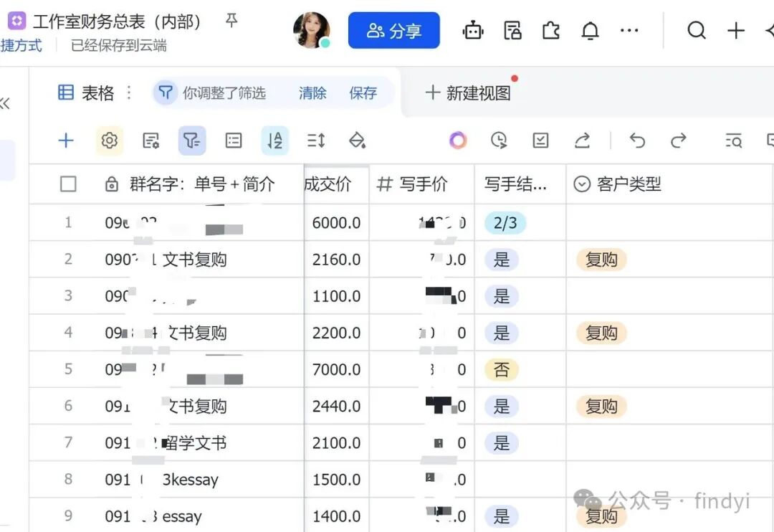Viewport: 774px width, 532px height.
Task: Select the 6000.0 成交价 cell
Action: (336, 222)
